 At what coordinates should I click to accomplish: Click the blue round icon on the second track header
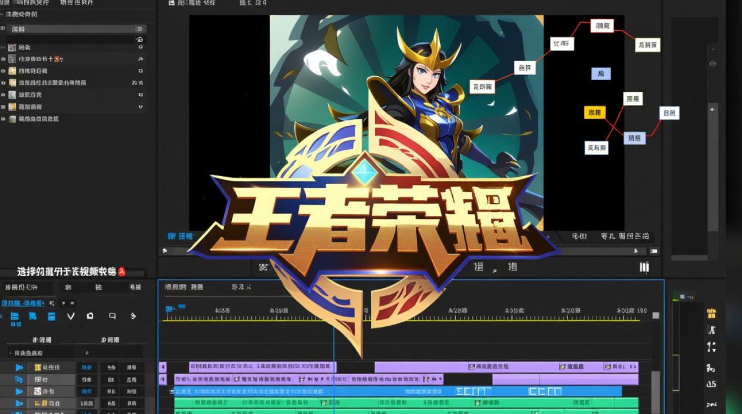click(x=19, y=380)
